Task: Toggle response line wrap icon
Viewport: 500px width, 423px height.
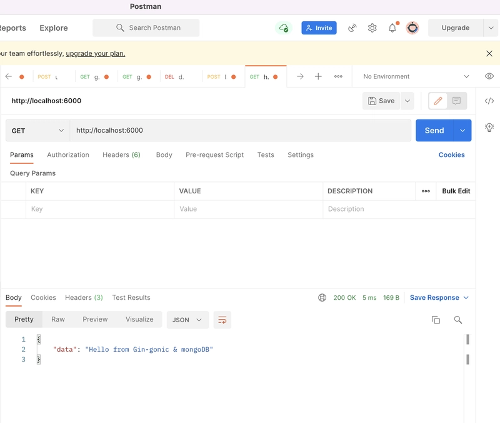Action: [x=222, y=320]
